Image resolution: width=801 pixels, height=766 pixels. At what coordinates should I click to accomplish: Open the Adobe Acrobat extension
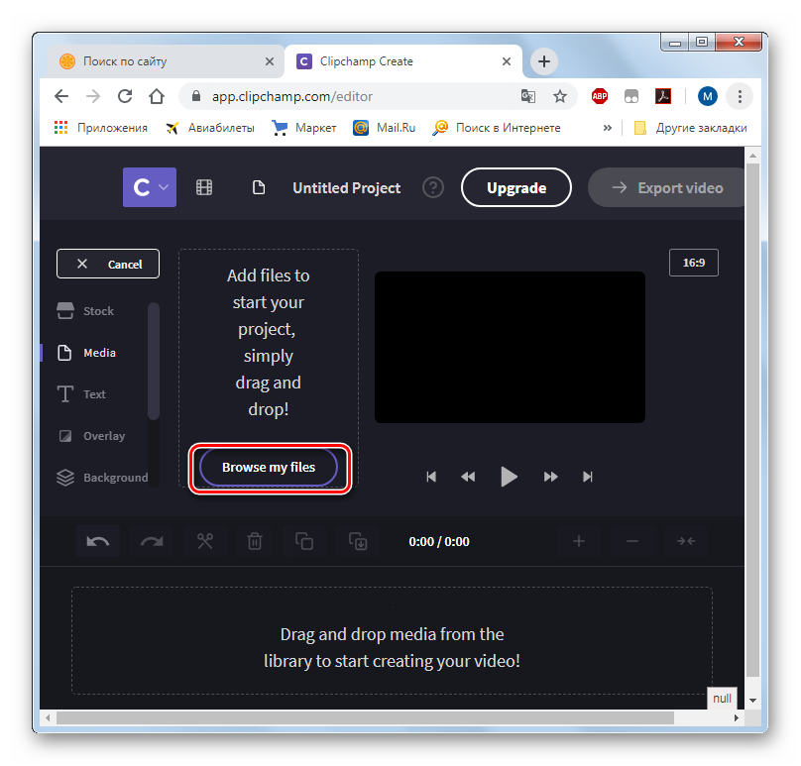pyautogui.click(x=663, y=96)
